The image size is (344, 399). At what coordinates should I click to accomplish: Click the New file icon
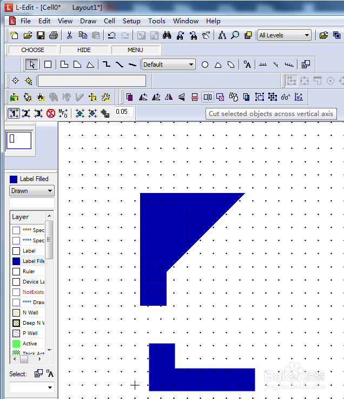click(14, 35)
